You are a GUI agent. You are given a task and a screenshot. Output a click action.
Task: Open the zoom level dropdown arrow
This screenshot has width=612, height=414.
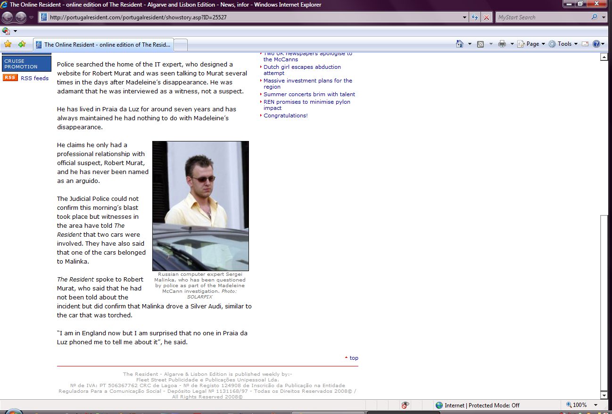[x=595, y=405]
